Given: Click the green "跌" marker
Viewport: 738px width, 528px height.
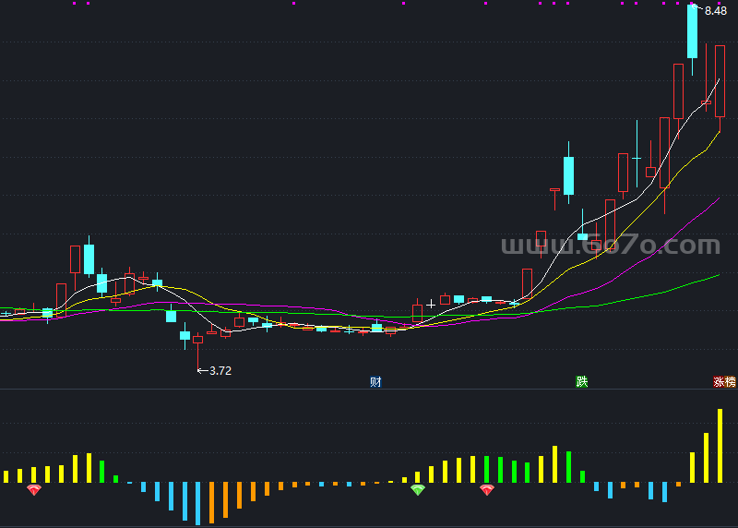Looking at the screenshot, I should tap(582, 381).
